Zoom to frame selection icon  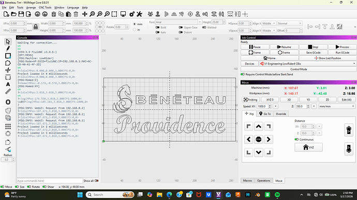click(x=114, y=14)
